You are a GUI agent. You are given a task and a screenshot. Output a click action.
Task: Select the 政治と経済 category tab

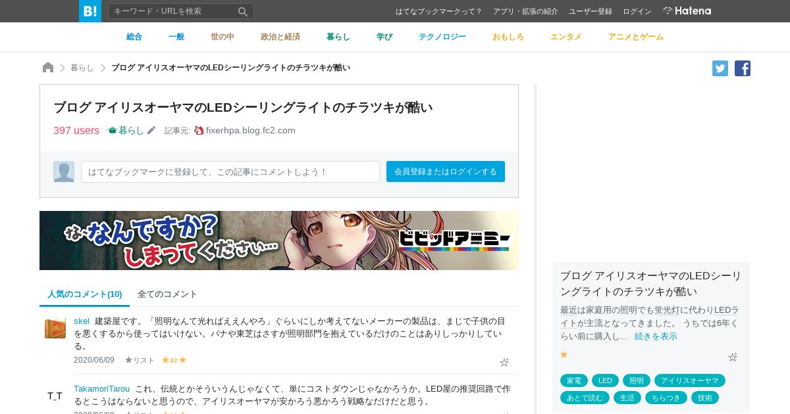click(x=280, y=37)
